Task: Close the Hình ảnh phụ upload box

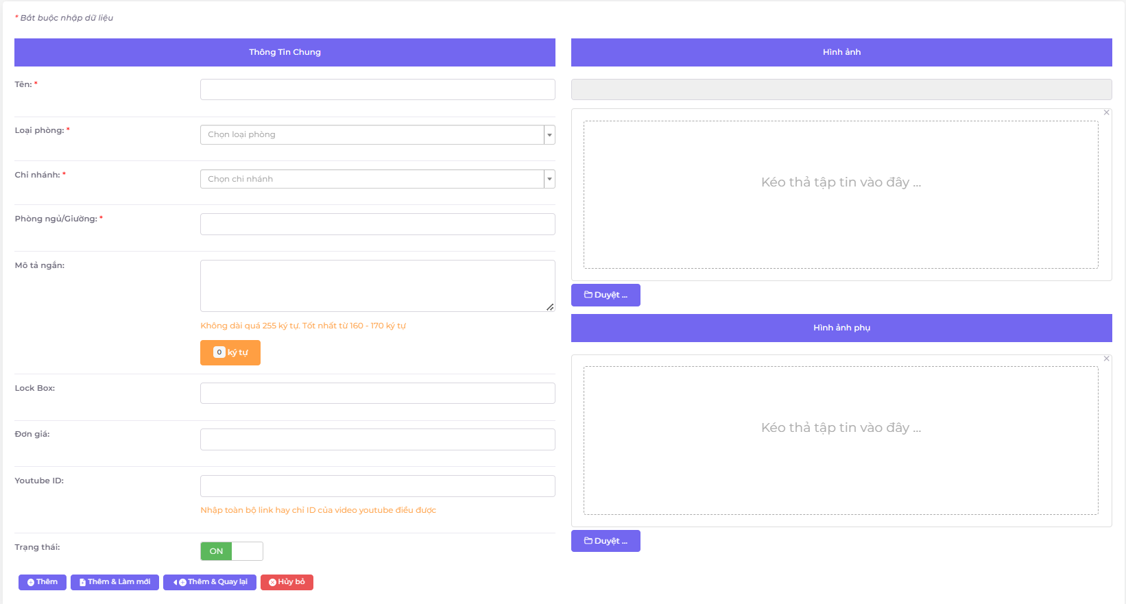Action: 1106,359
